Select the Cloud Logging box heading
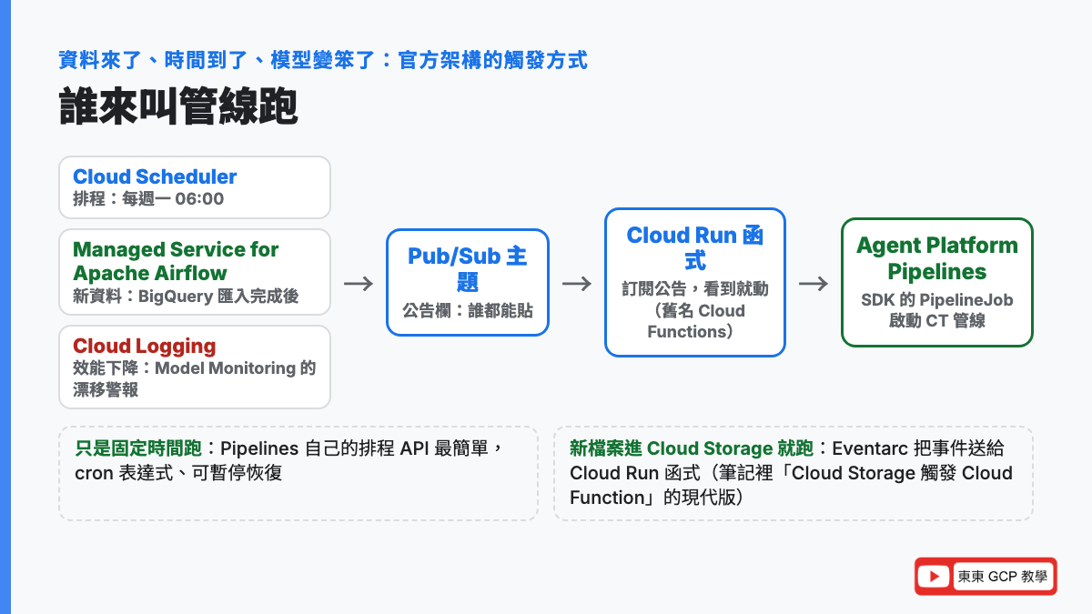Viewport: 1092px width, 614px height. point(144,346)
